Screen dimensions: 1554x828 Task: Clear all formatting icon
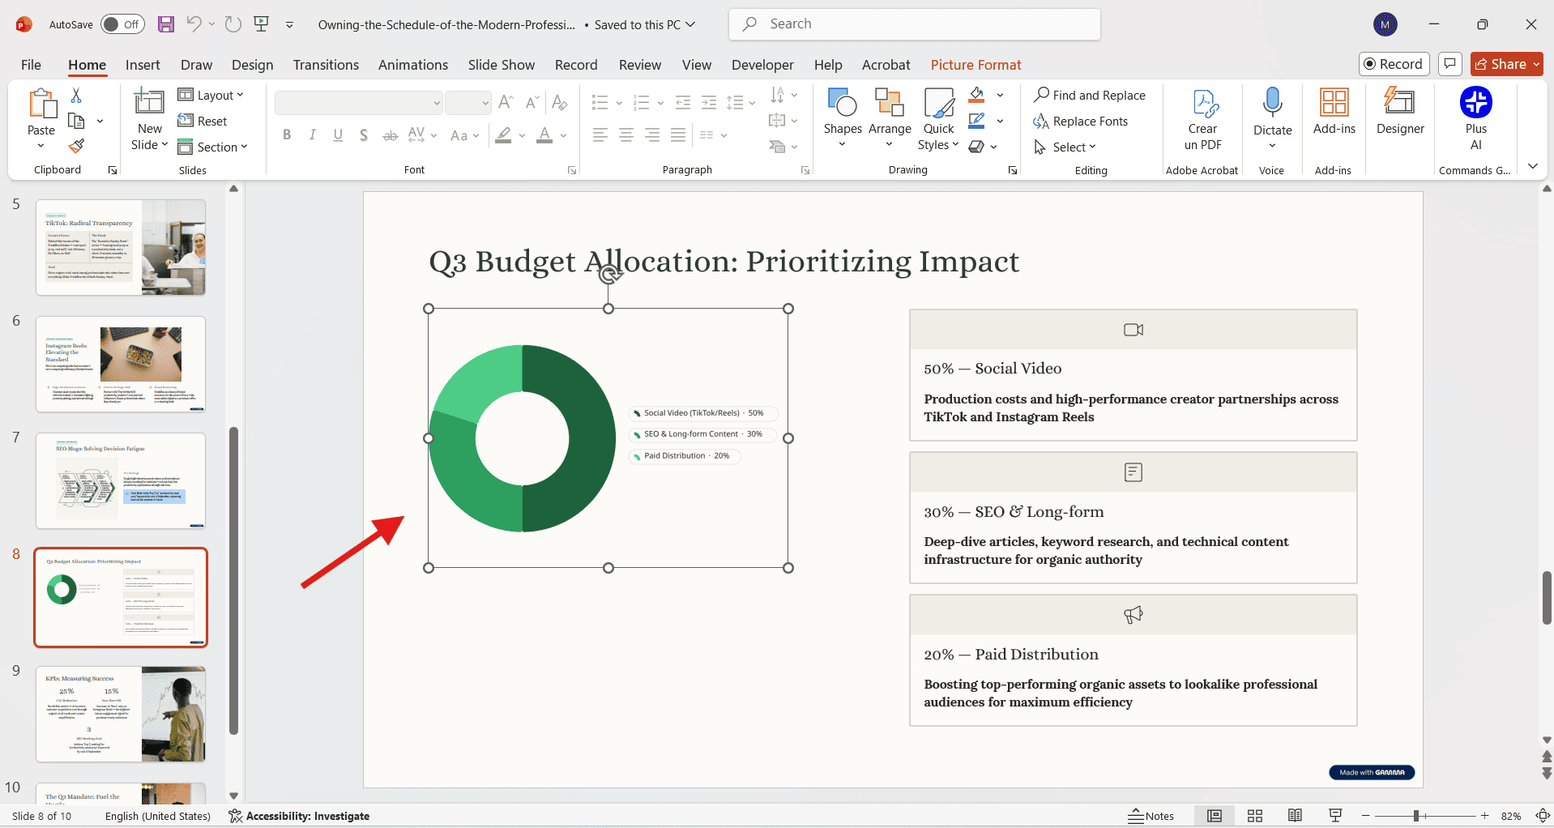pos(559,102)
